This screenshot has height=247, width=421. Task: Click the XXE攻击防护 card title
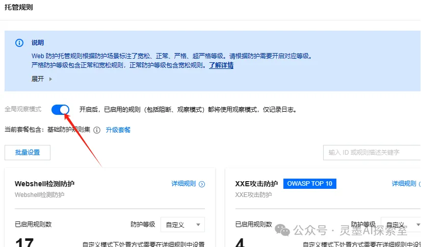coord(256,184)
